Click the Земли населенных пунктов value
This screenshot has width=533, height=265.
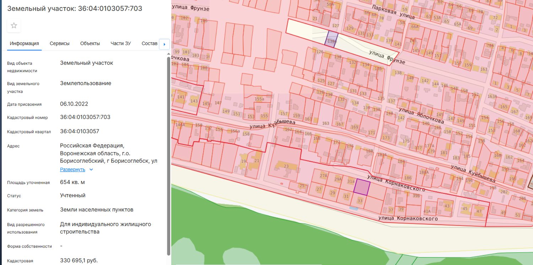coord(97,210)
